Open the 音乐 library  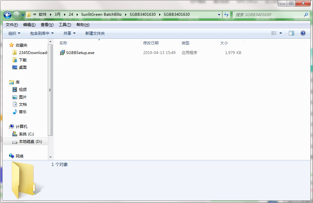[x=23, y=112]
